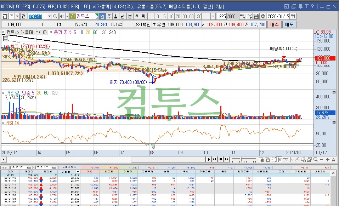
Task: Select the daily '일' period toggle
Action: (x=102, y=16)
